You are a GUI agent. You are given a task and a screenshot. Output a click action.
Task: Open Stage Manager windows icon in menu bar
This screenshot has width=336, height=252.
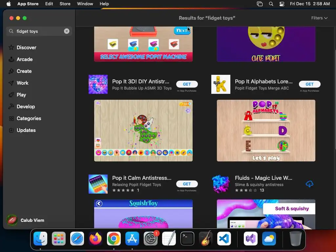point(260,4)
